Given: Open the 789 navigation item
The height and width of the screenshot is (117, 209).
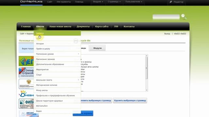Looking at the screenshot, I should 116,26.
